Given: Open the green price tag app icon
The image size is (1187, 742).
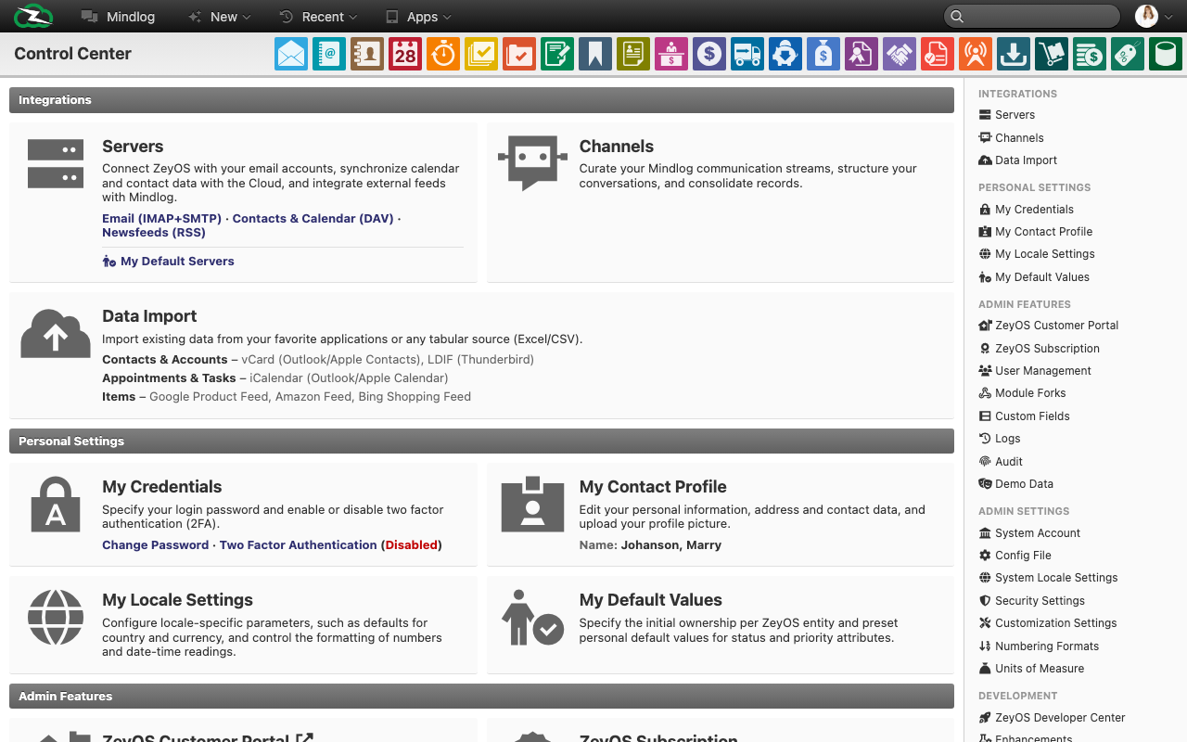Looking at the screenshot, I should point(1128,54).
